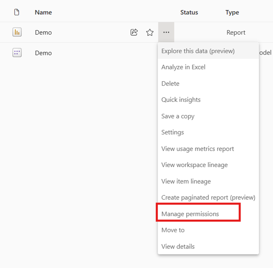Open Quick insights
This screenshot has height=268, width=273.
(x=208, y=100)
